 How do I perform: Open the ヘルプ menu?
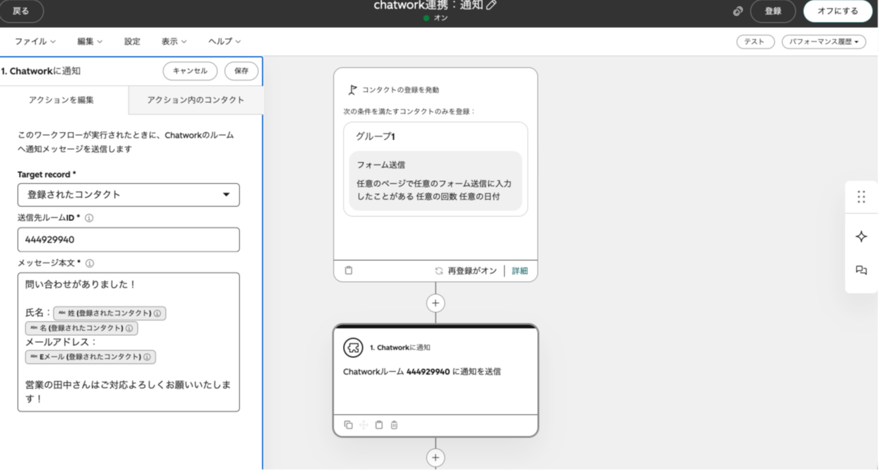click(x=225, y=42)
